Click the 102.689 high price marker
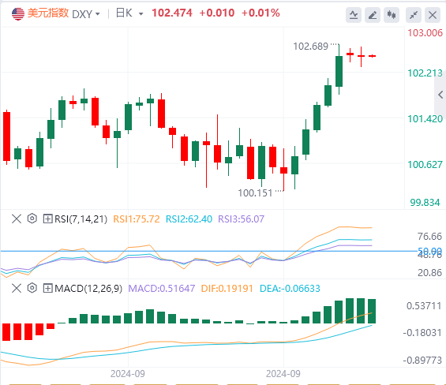The image size is (446, 385). [310, 47]
